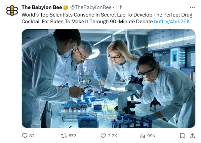Open the Babylon Bee profile avatar
The image size is (201, 143).
pos(12,11)
